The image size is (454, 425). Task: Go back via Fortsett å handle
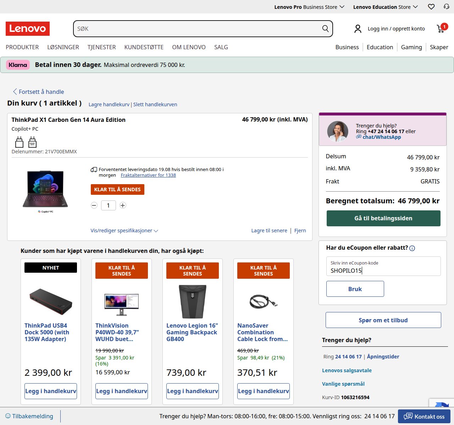(38, 92)
